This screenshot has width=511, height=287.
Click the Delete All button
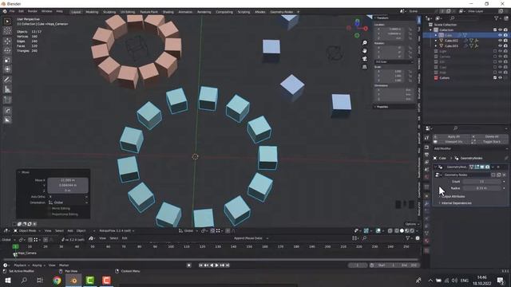(x=489, y=136)
